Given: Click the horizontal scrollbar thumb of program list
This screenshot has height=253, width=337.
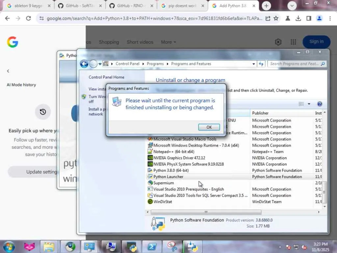Looking at the screenshot, I should coord(206,212).
